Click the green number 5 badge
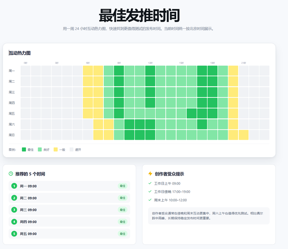The image size is (288, 249). (14, 234)
